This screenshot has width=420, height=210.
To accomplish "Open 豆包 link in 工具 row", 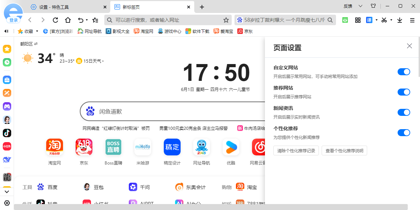I will coord(93,187).
